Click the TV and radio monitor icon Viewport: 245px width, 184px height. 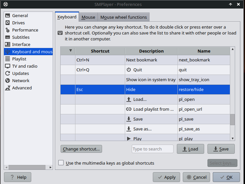(x=8, y=66)
